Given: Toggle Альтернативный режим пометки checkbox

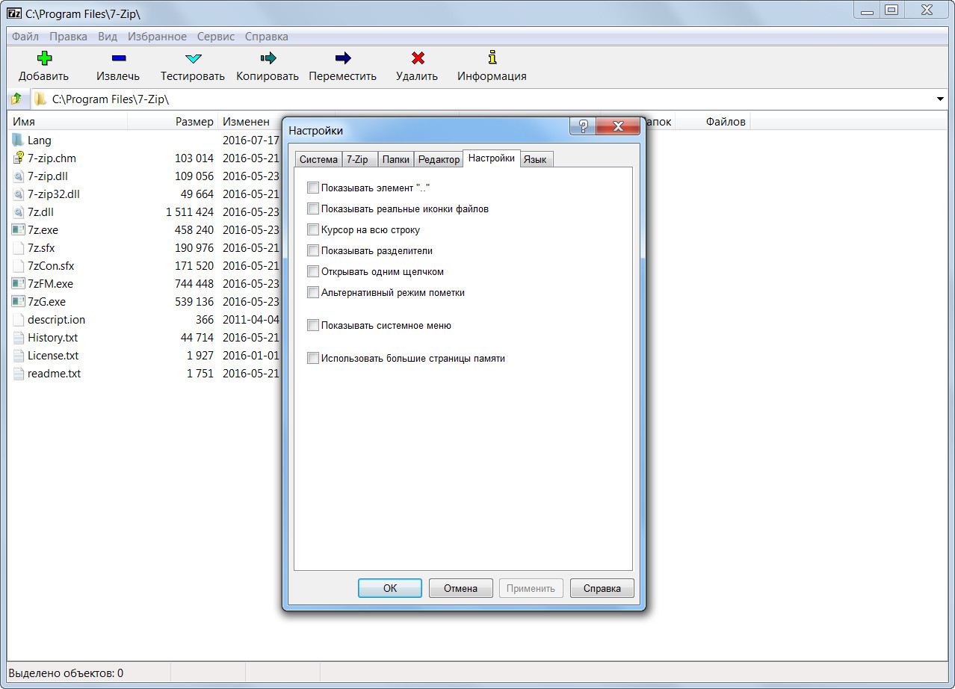Looking at the screenshot, I should tap(313, 292).
